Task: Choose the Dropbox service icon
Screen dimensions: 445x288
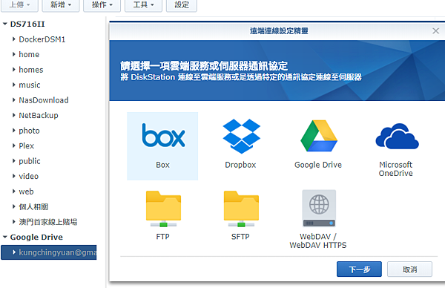Action: coord(242,136)
